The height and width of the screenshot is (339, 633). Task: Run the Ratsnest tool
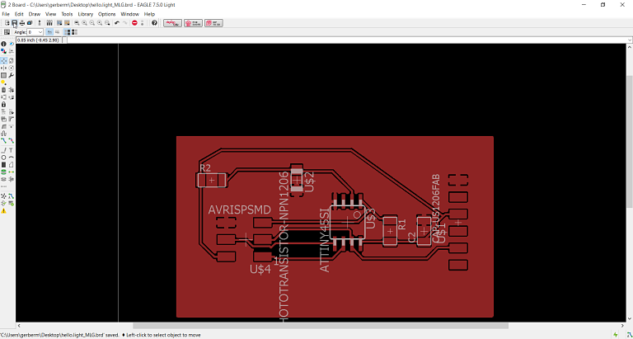point(3,196)
